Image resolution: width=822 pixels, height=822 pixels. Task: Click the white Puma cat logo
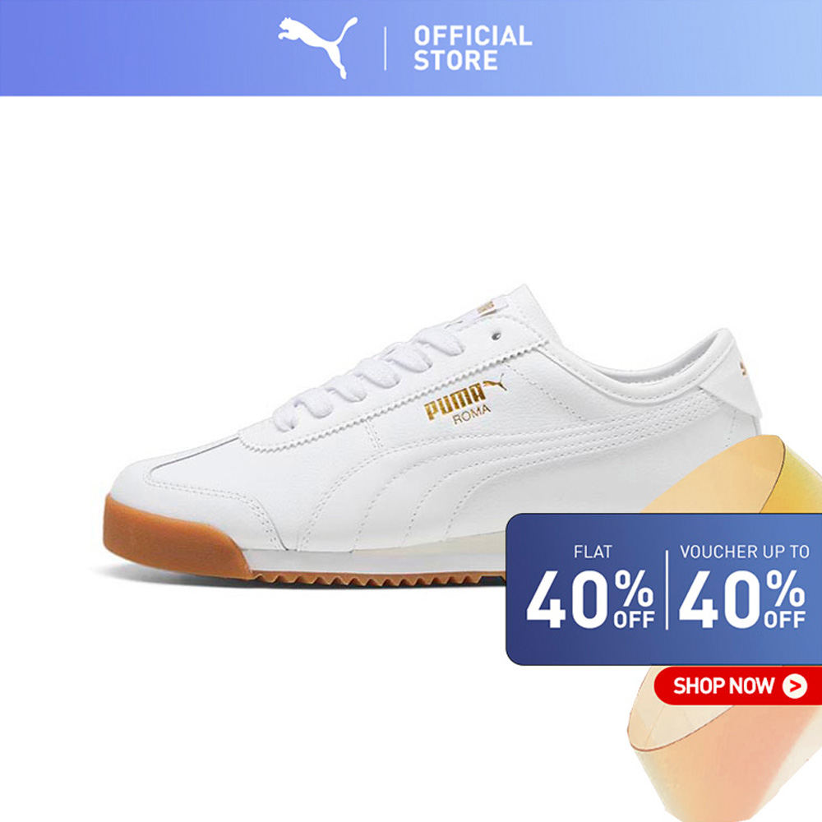pos(317,47)
